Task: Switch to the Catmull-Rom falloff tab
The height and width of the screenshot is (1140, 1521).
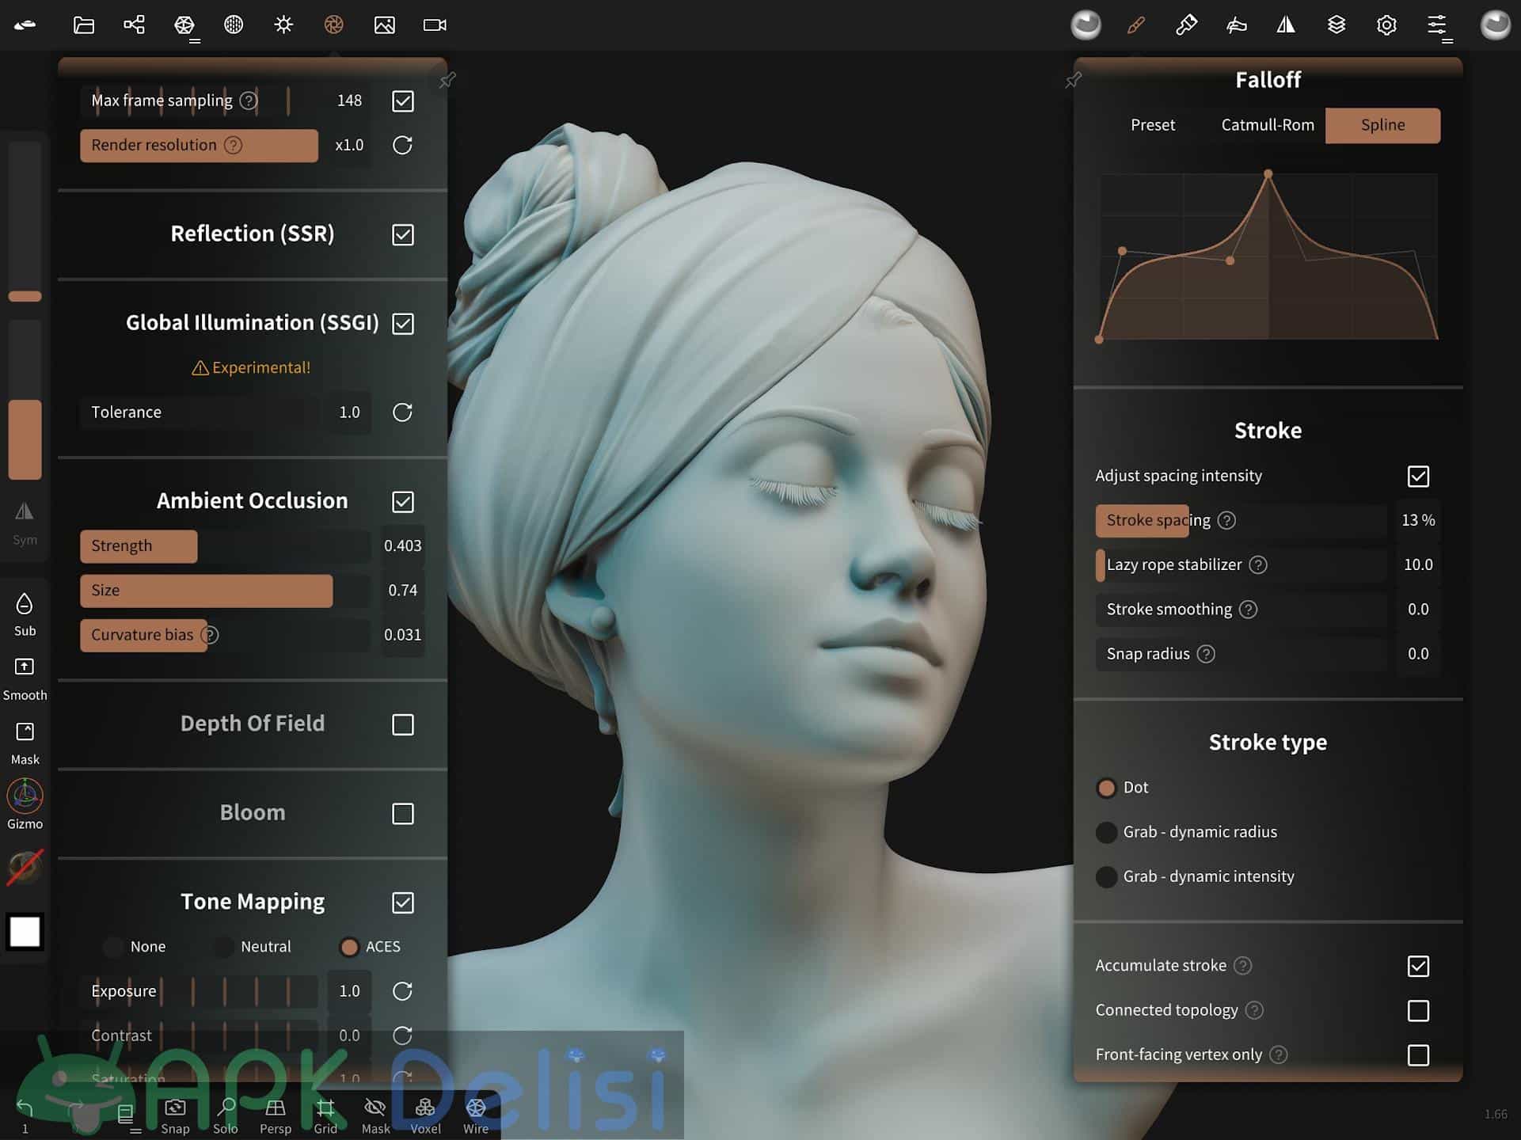Action: click(1267, 125)
